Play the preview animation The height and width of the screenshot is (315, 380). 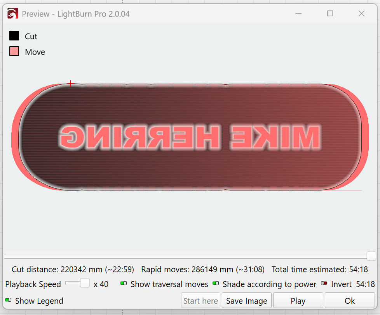298,301
